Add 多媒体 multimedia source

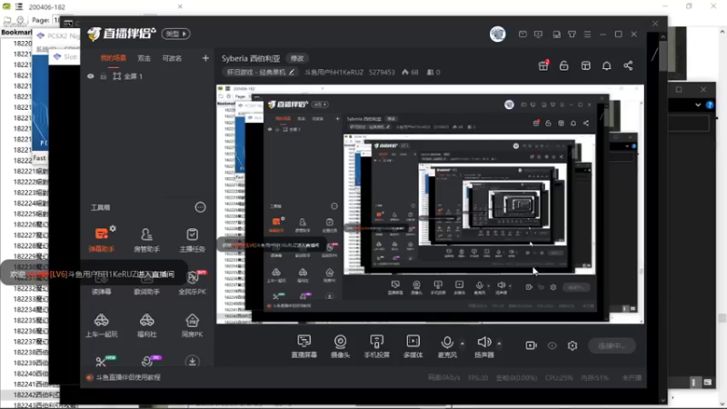(413, 346)
